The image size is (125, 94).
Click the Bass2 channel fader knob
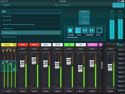[34, 61]
